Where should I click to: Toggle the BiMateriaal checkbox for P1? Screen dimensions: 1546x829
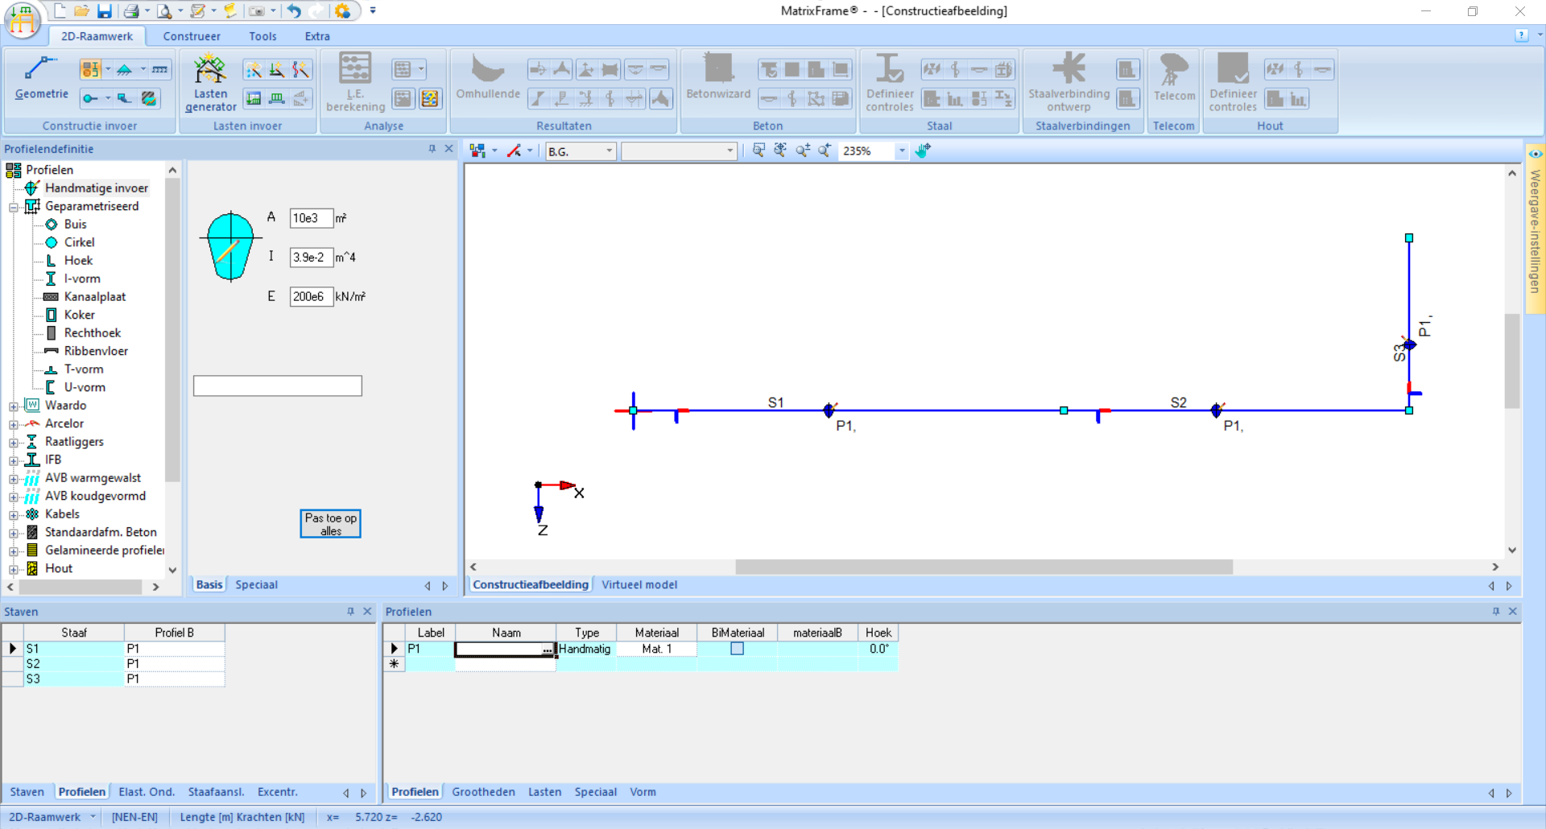737,649
